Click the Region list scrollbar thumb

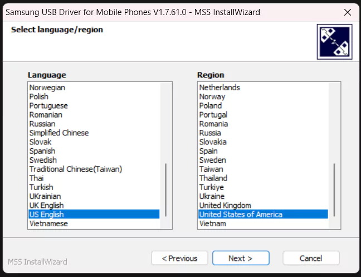tap(334, 190)
